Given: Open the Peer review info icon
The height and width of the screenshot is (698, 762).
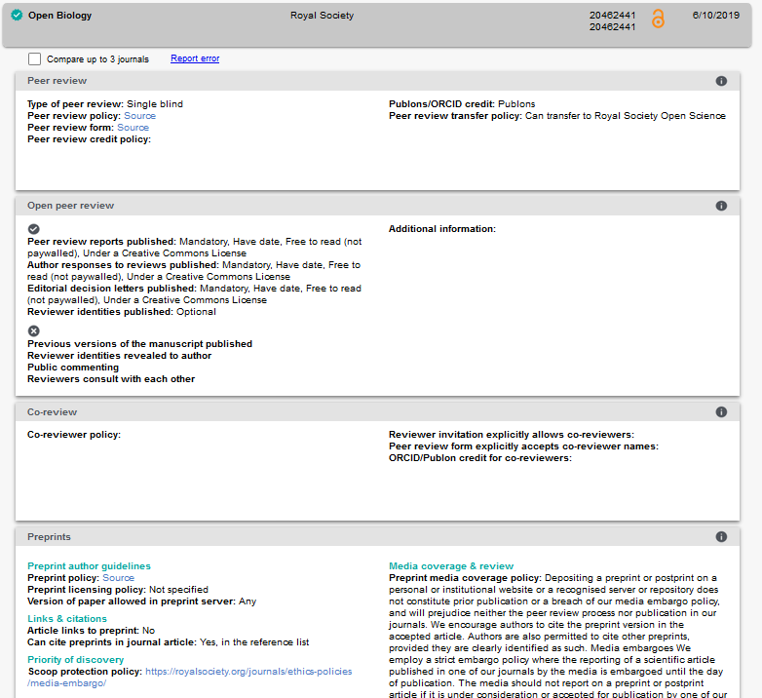Looking at the screenshot, I should 721,81.
